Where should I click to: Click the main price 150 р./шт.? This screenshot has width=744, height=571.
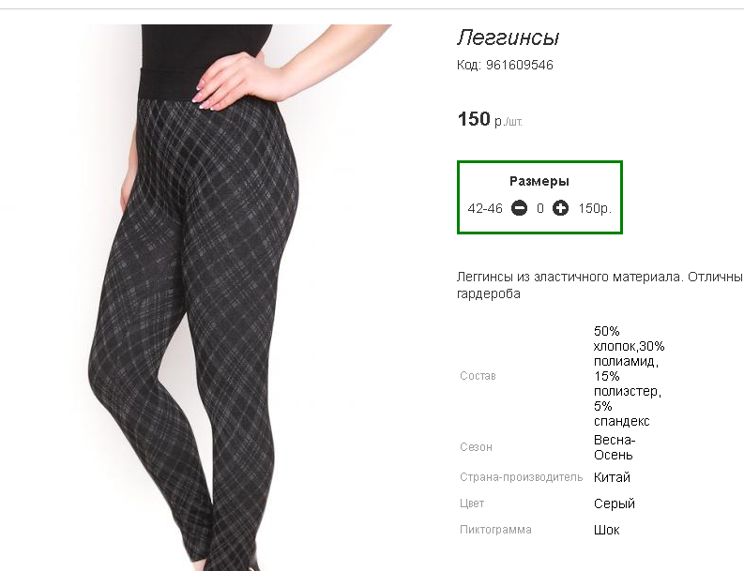(x=490, y=119)
